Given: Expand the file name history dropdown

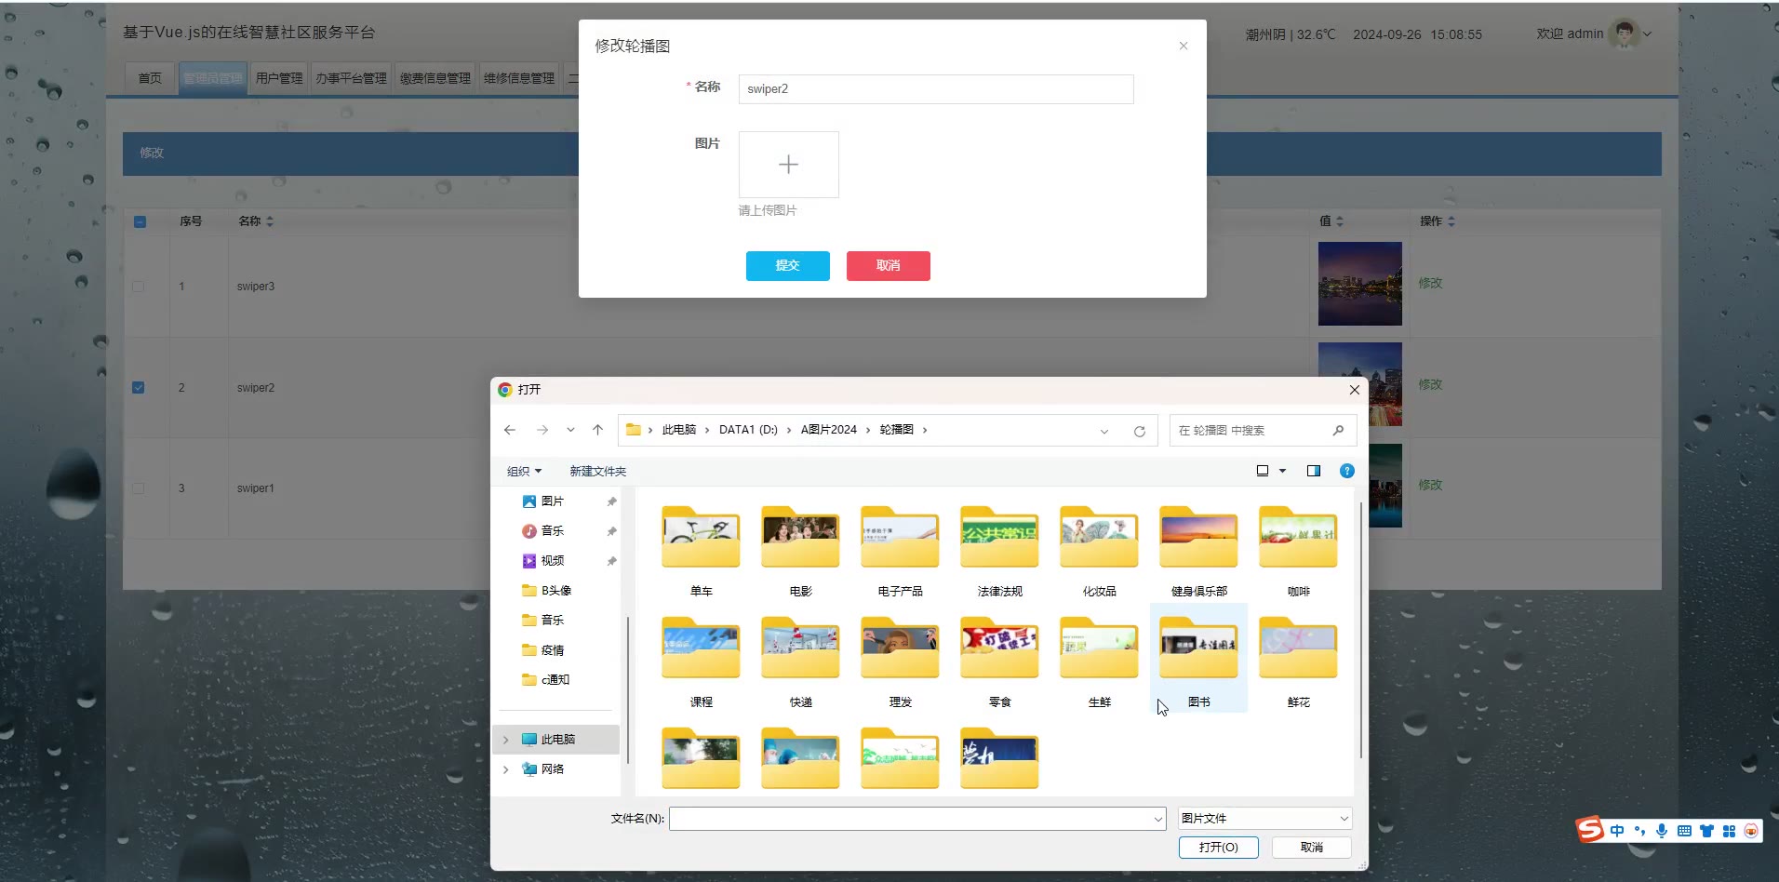Looking at the screenshot, I should pyautogui.click(x=1157, y=819).
